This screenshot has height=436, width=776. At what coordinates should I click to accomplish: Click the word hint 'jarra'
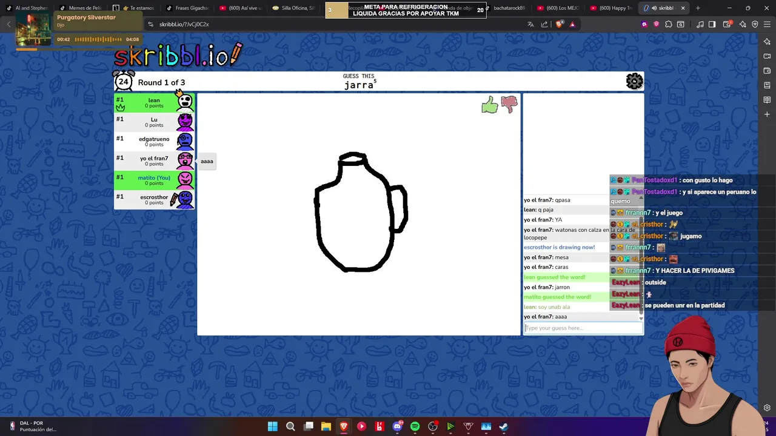[x=359, y=85]
